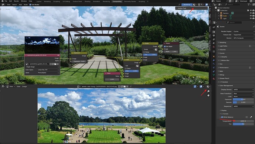
Task: Toggle the Clamp checkbox in the Divide node
Action: tap(144, 52)
